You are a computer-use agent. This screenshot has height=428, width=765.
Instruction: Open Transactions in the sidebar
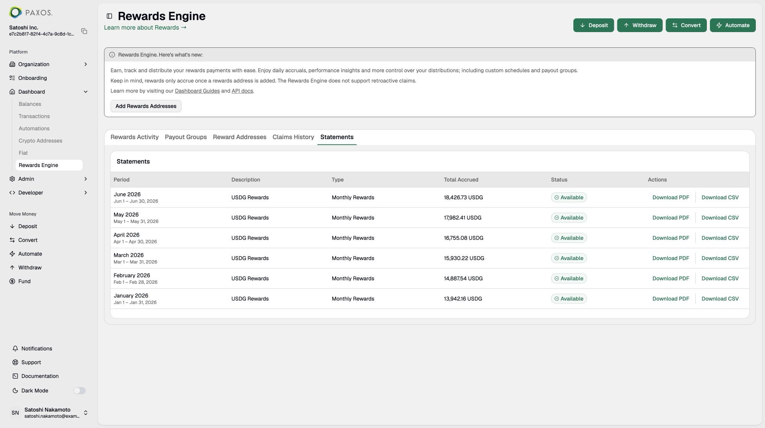pyautogui.click(x=34, y=116)
